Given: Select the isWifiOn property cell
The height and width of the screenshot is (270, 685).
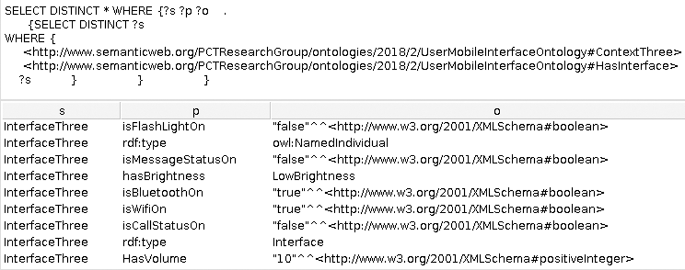Looking at the screenshot, I should click(195, 209).
